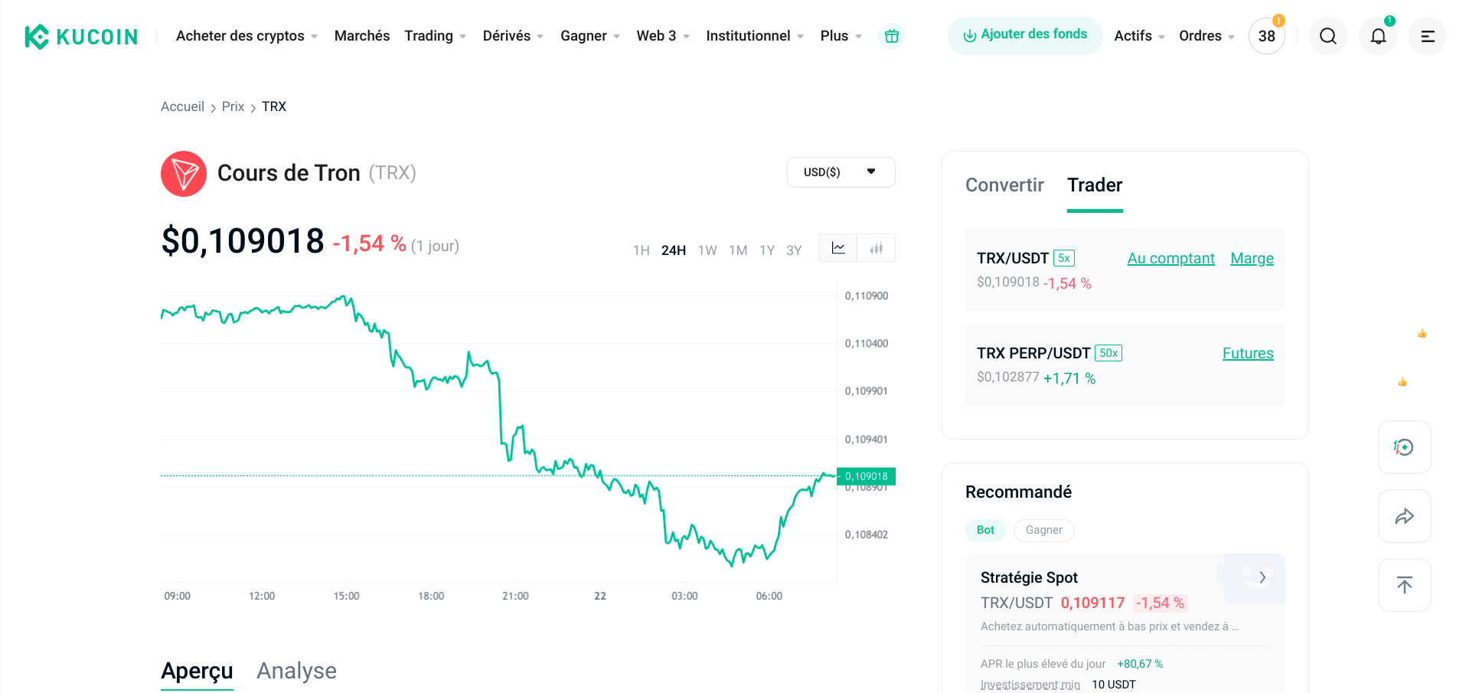Click the KuCoin logo
The width and height of the screenshot is (1466, 693).
[x=81, y=37]
